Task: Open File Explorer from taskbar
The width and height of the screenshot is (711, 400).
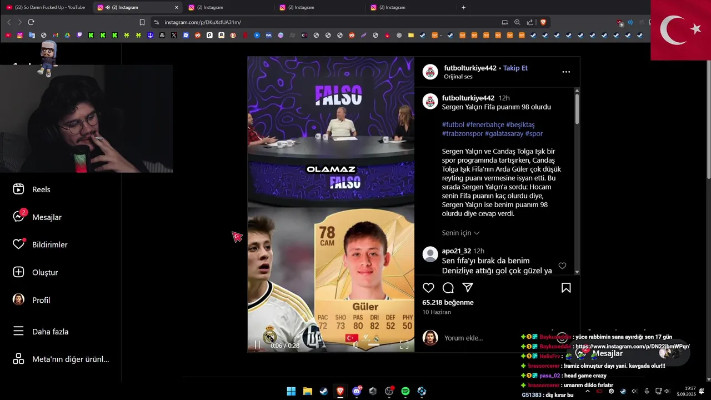Action: point(307,391)
